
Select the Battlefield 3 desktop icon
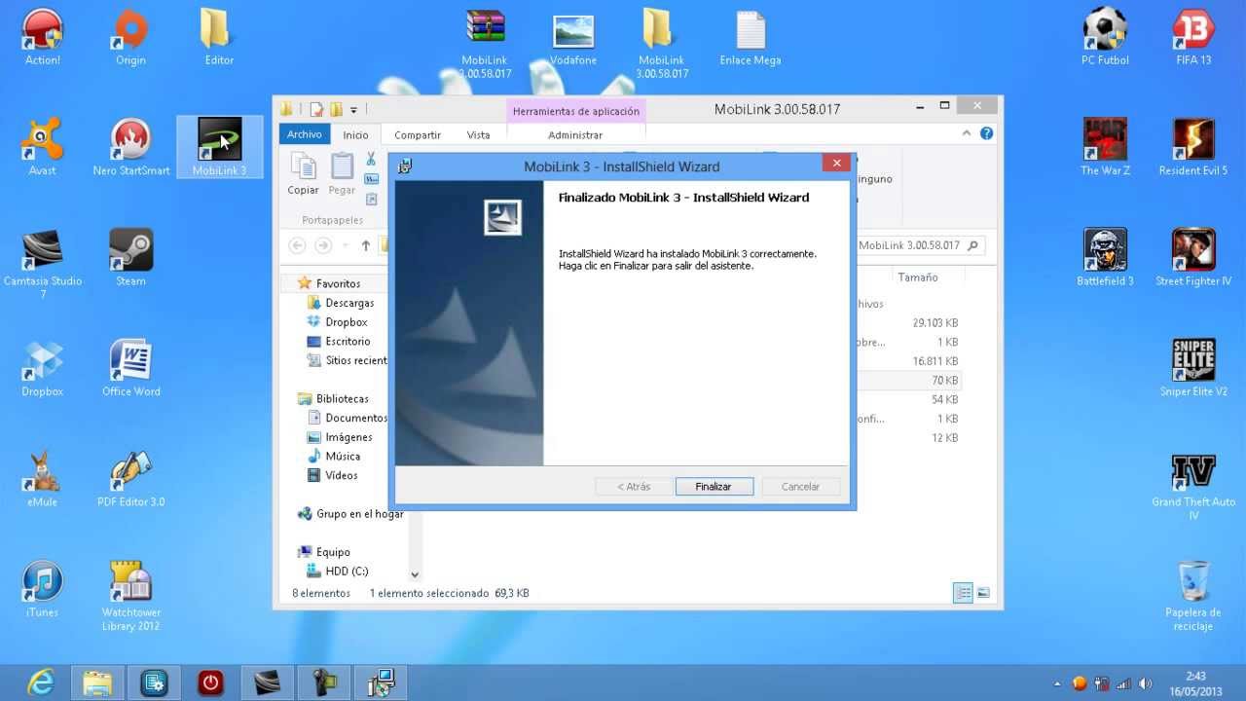point(1105,258)
